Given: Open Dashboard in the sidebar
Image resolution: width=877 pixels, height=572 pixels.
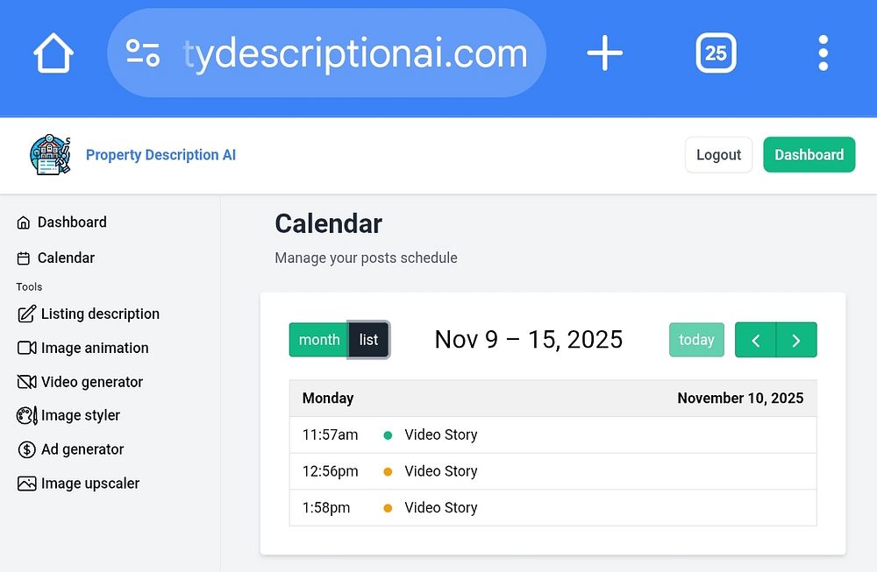Looking at the screenshot, I should pyautogui.click(x=71, y=222).
